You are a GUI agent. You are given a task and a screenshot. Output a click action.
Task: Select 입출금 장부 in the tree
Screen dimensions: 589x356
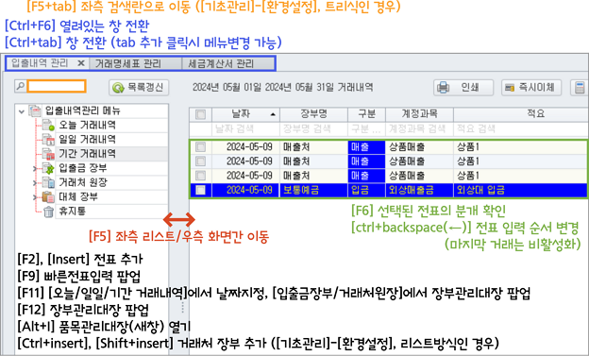(83, 168)
